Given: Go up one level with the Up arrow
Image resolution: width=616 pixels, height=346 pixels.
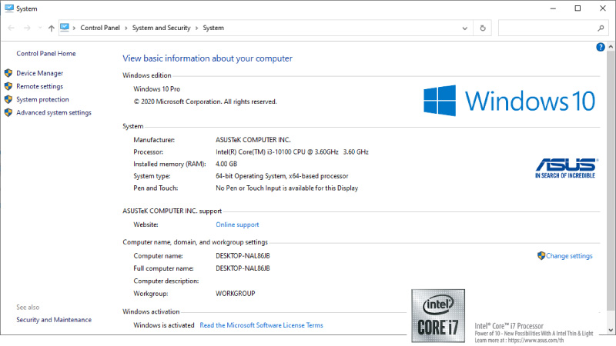Looking at the screenshot, I should pos(51,28).
